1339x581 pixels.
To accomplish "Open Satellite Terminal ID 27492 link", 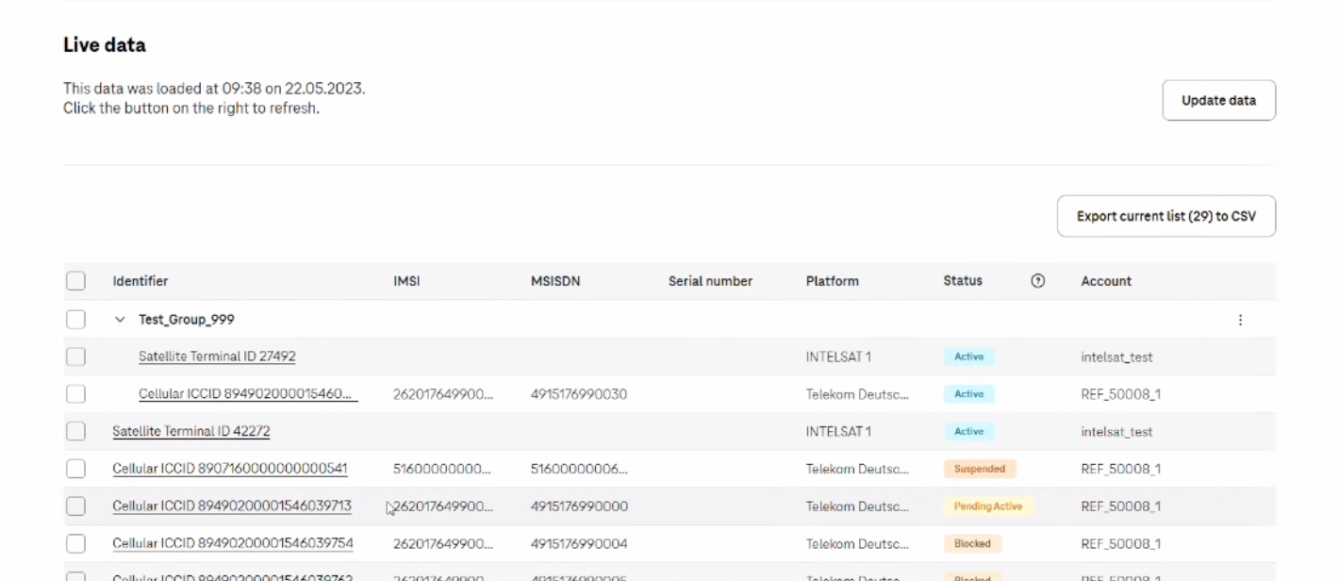I will point(217,357).
